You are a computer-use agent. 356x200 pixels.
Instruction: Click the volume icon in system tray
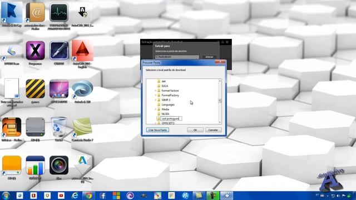tap(338, 196)
